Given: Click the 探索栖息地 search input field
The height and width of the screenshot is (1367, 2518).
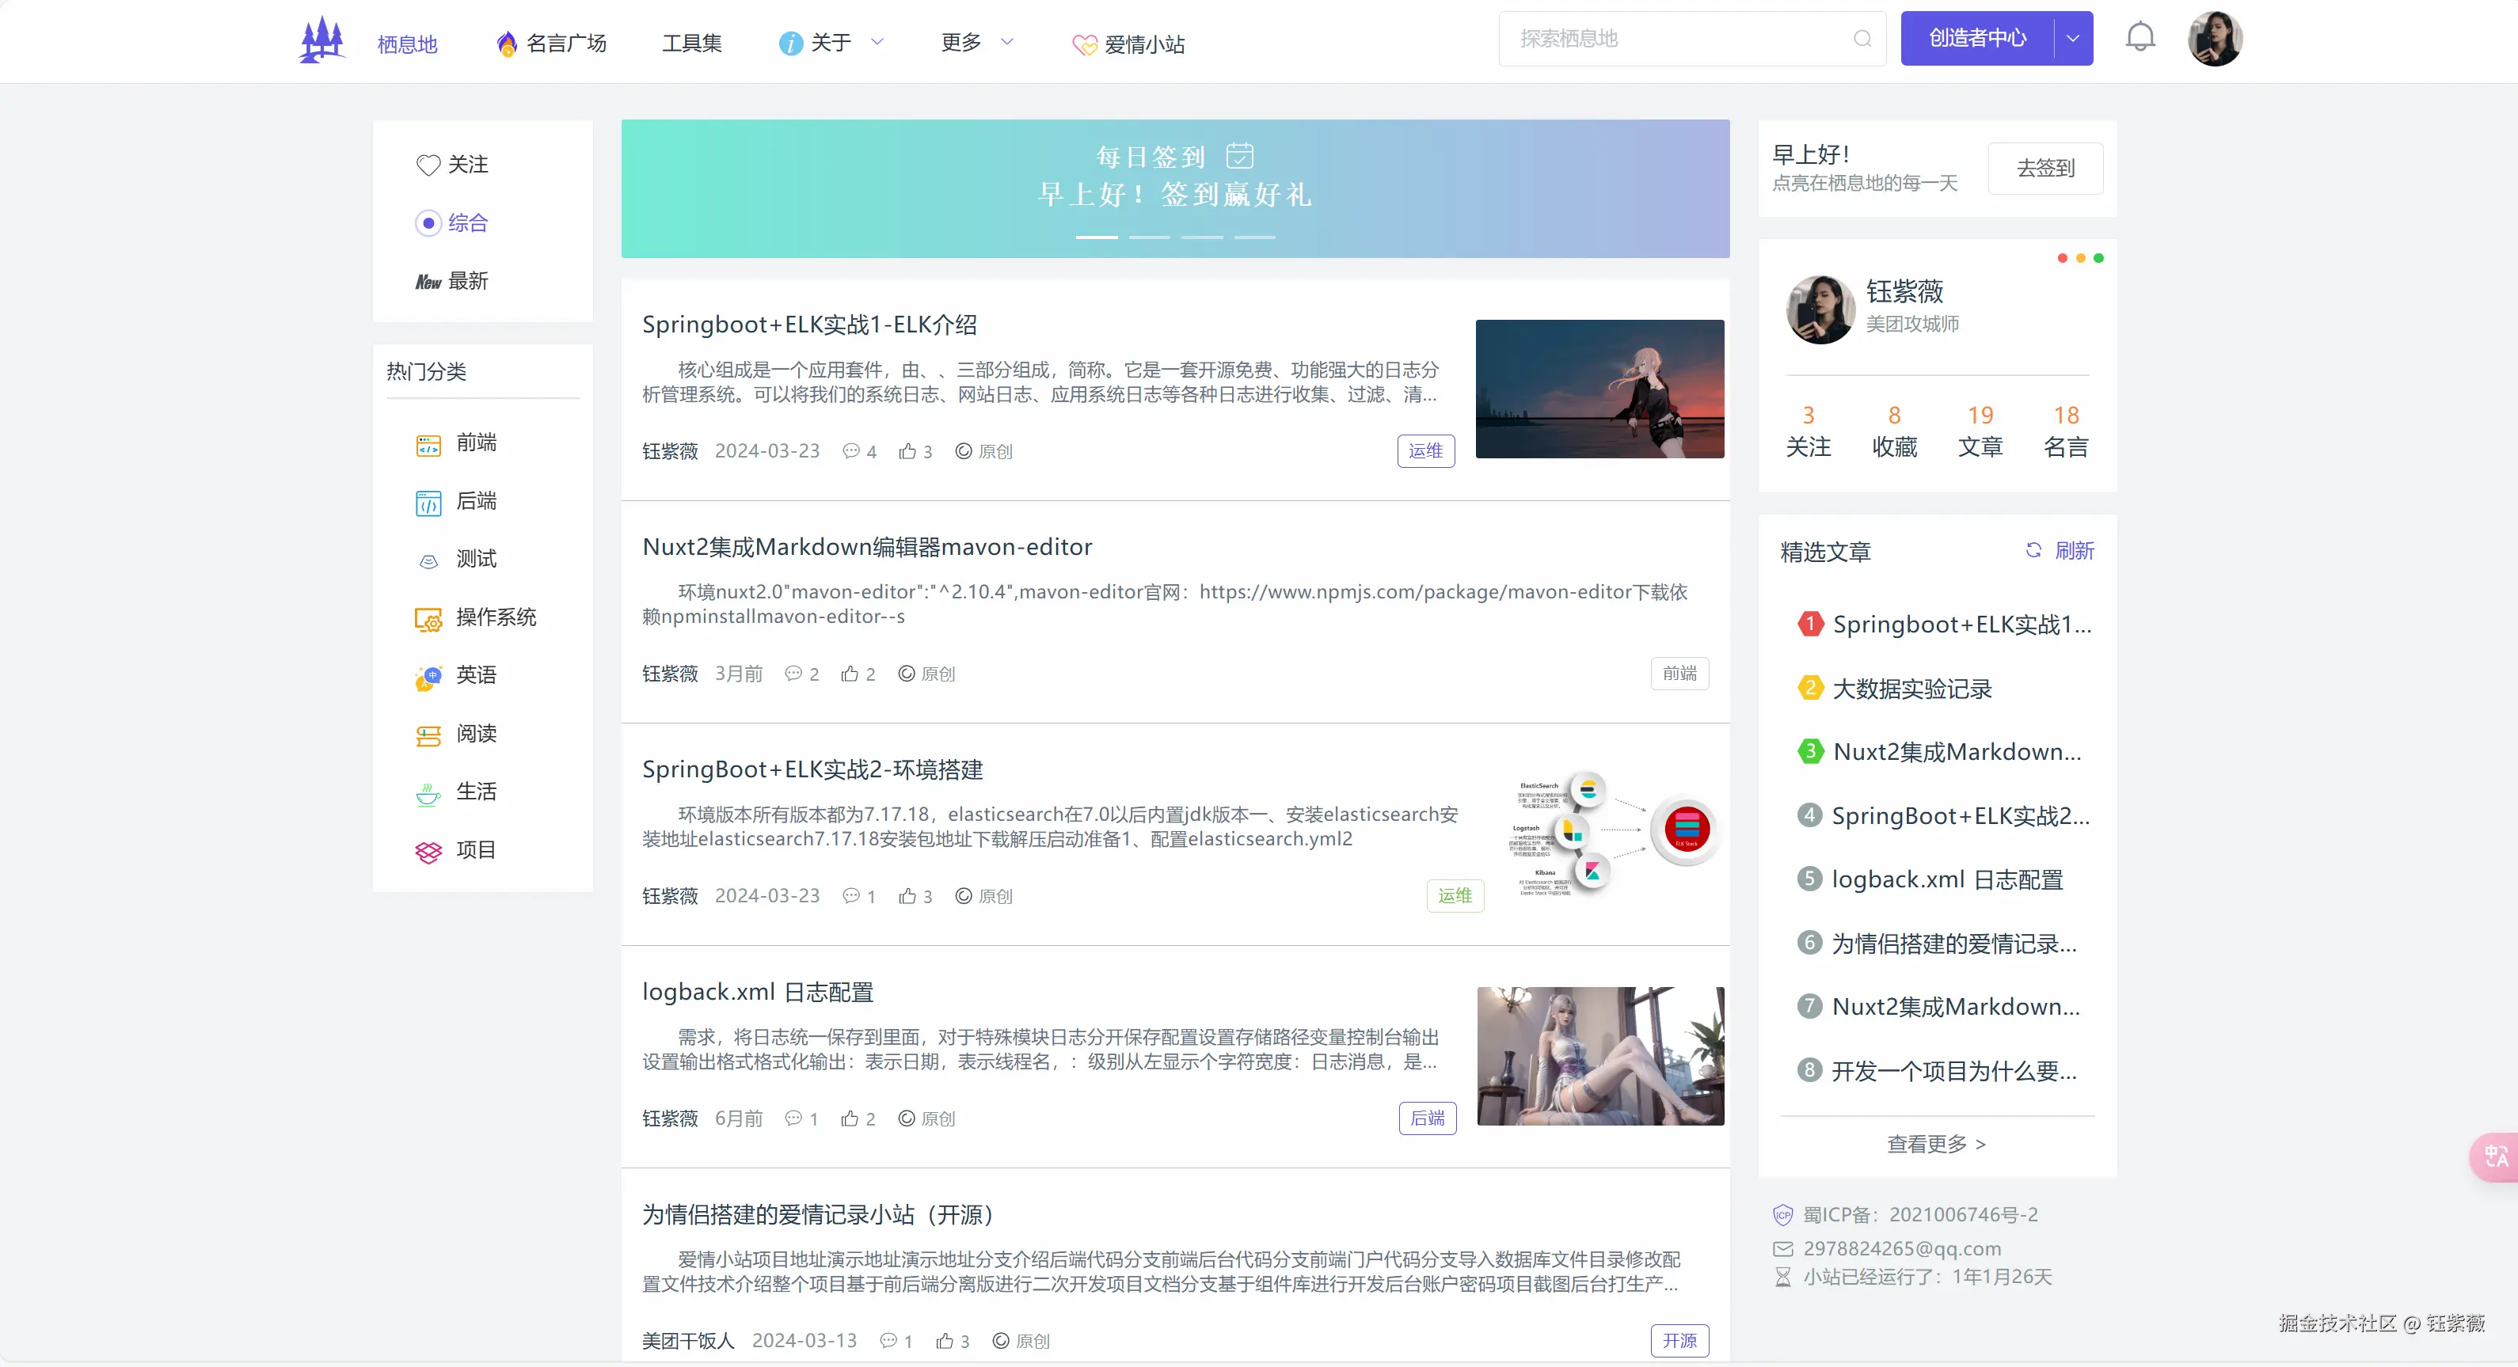Looking at the screenshot, I should pyautogui.click(x=1672, y=39).
